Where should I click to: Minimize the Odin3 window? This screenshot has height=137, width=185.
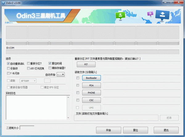coord(165,2)
